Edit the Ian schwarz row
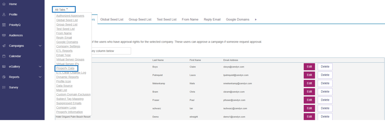 pos(309,108)
